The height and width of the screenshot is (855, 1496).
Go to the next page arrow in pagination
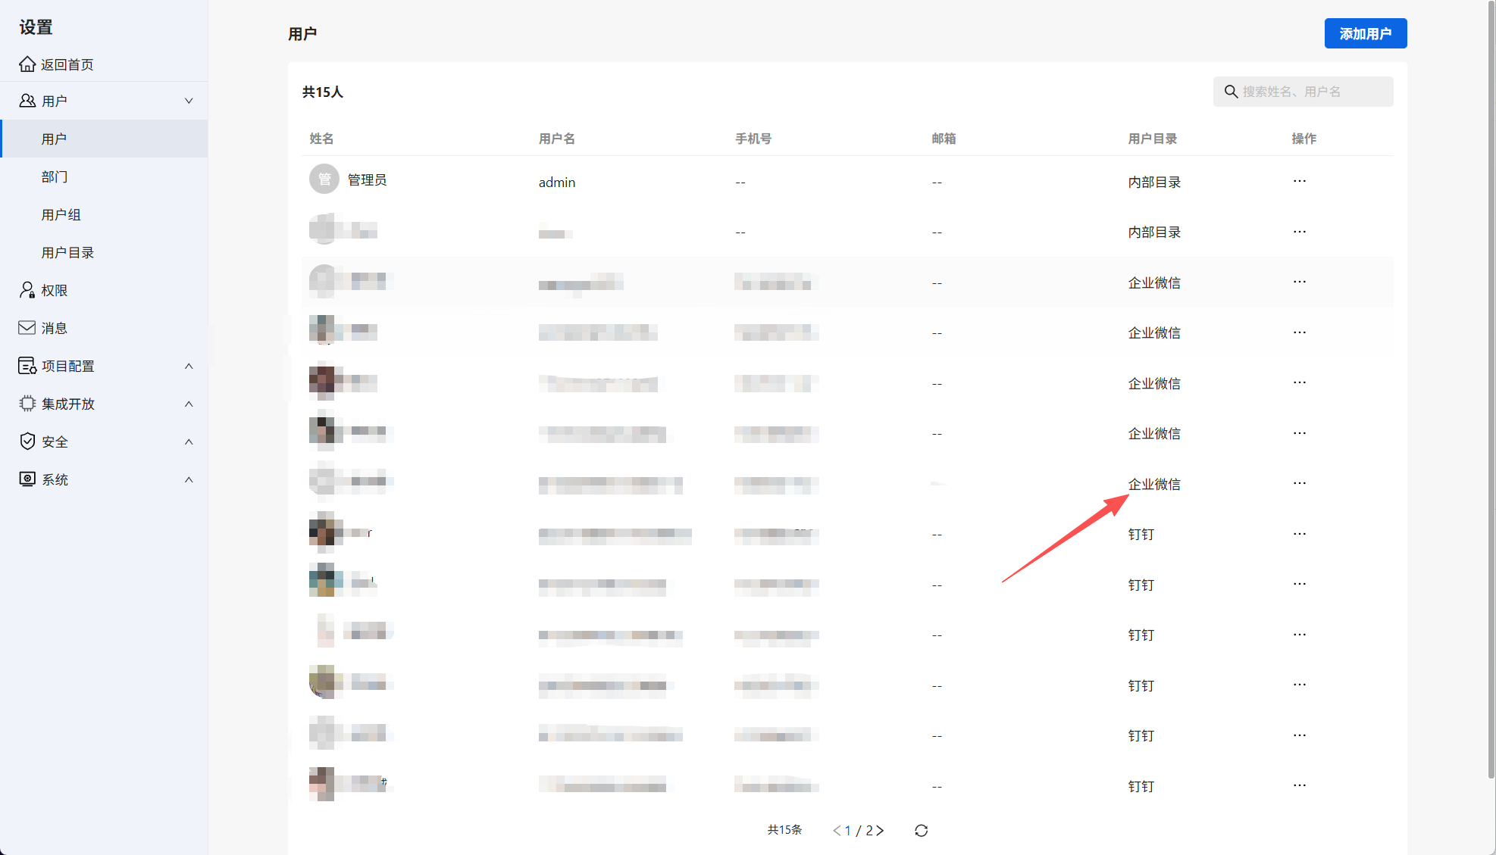click(880, 831)
